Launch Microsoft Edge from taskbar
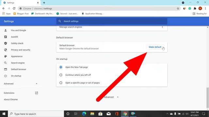 pos(84,114)
